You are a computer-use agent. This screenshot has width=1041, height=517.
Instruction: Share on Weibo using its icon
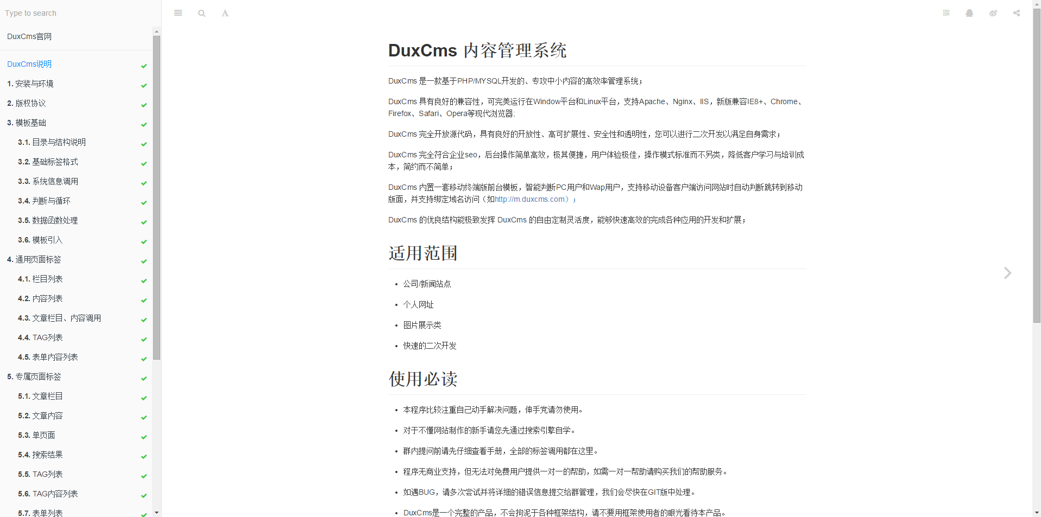(993, 13)
